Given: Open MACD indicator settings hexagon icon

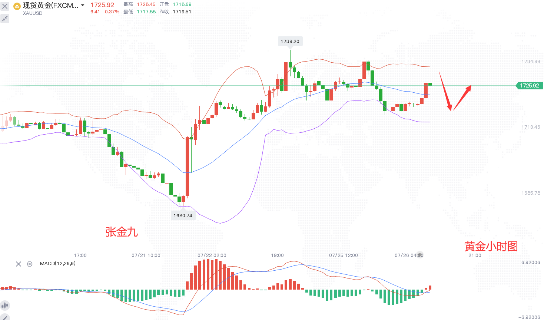Looking at the screenshot, I should [30, 264].
